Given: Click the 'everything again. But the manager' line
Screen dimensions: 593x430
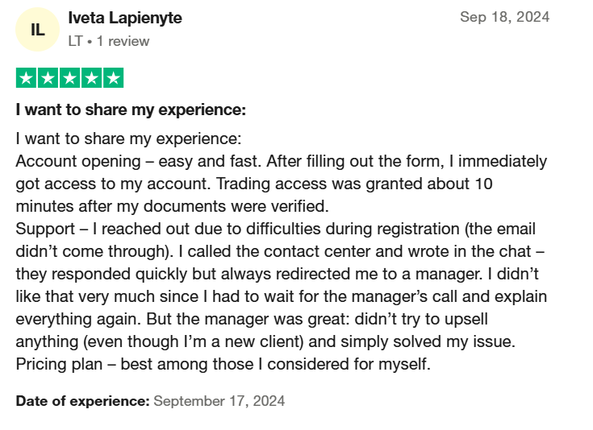Looking at the screenshot, I should pyautogui.click(x=252, y=319).
